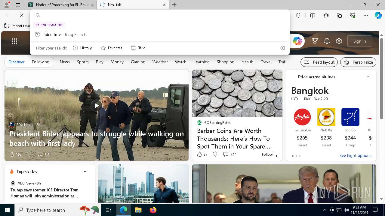Open the Sports category
Screen dimensions: 385x216
(83, 62)
